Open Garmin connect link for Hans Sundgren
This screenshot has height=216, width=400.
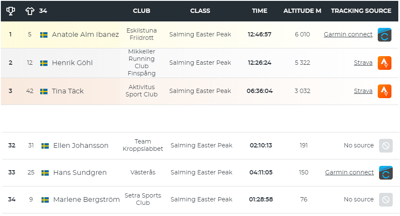[349, 173]
